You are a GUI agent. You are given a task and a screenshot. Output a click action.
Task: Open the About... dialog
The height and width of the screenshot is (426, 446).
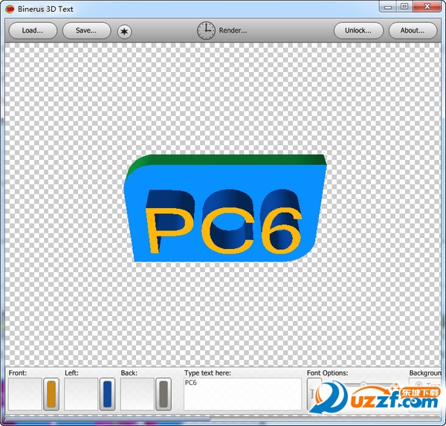[x=413, y=30]
